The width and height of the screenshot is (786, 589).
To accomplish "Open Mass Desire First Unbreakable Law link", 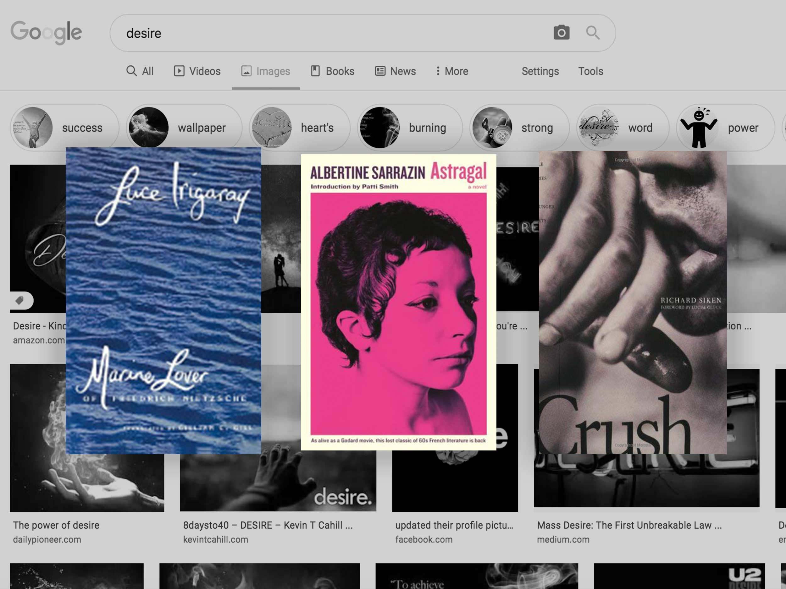I will [629, 525].
